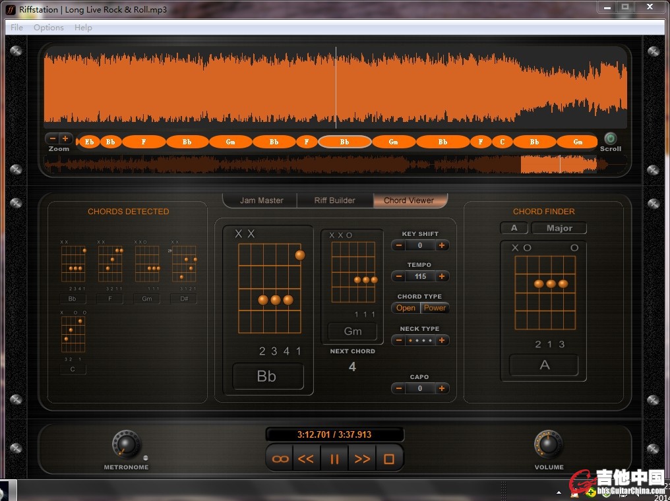Increase the Capo with the plus button

(x=442, y=388)
